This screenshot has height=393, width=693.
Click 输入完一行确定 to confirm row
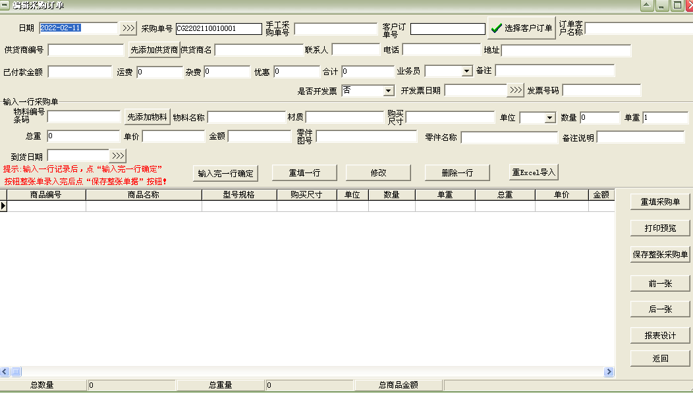click(x=223, y=172)
